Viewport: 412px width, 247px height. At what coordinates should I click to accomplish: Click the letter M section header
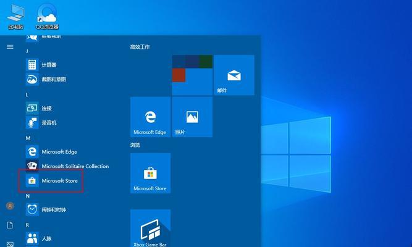coord(28,138)
